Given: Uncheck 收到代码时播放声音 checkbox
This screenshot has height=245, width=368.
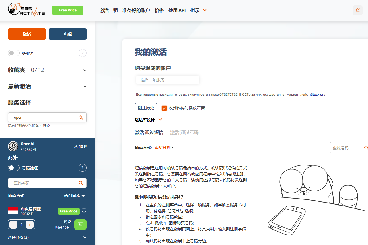Looking at the screenshot, I should (x=164, y=108).
